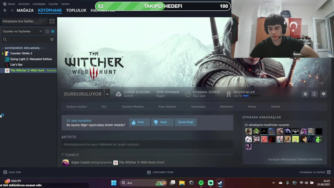The width and height of the screenshot is (334, 188).
Task: Open the Oyunlar menu
Action: [x=53, y=4]
